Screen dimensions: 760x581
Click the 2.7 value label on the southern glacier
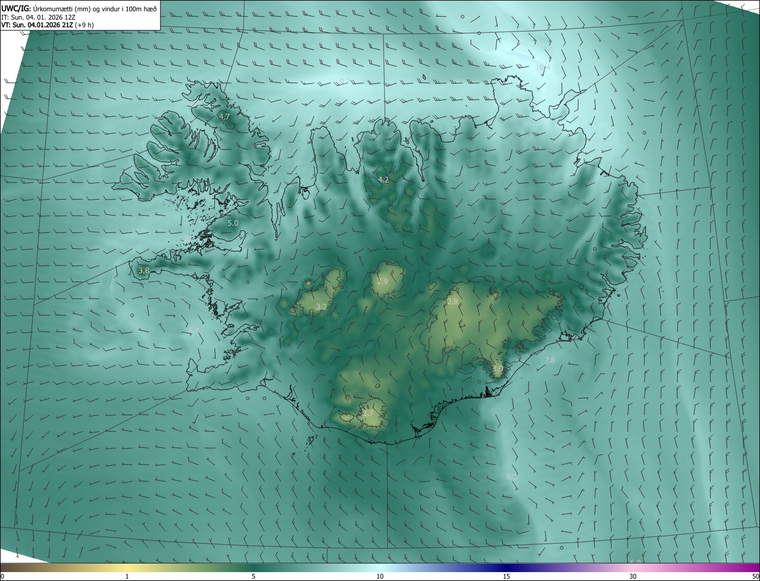pos(368,413)
